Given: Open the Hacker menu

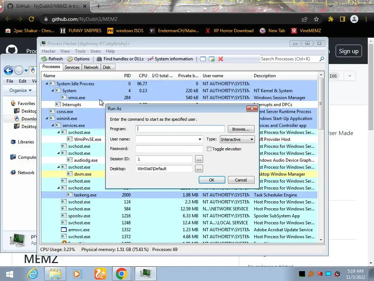Looking at the screenshot, I should [x=49, y=51].
